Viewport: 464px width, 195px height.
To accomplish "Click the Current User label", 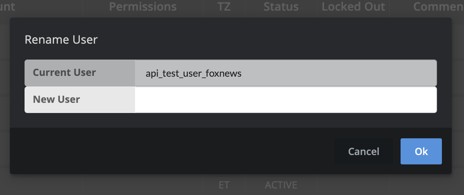I will [x=64, y=73].
